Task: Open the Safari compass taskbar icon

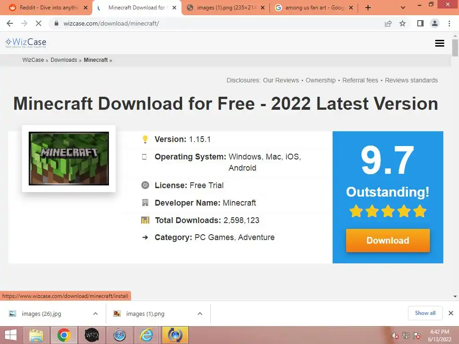Action: coord(120,335)
